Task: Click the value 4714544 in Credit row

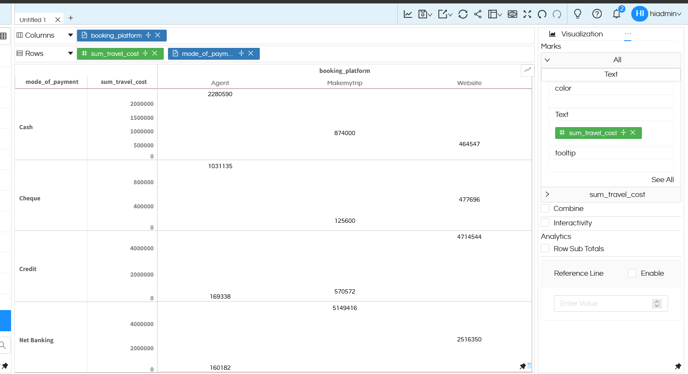Action: pos(469,237)
